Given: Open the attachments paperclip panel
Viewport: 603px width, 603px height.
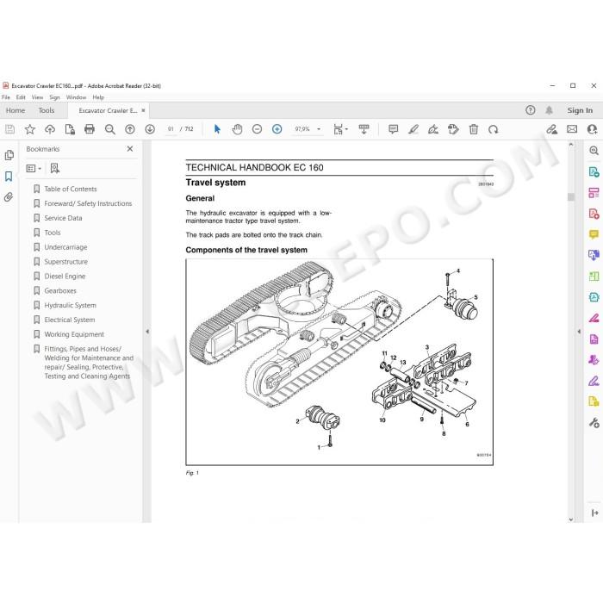Looking at the screenshot, I should tap(9, 197).
